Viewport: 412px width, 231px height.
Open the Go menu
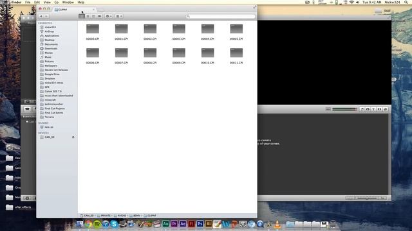click(57, 2)
